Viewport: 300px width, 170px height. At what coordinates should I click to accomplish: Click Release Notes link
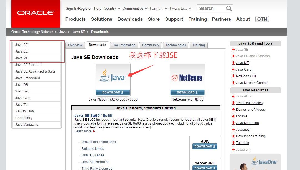point(93,149)
